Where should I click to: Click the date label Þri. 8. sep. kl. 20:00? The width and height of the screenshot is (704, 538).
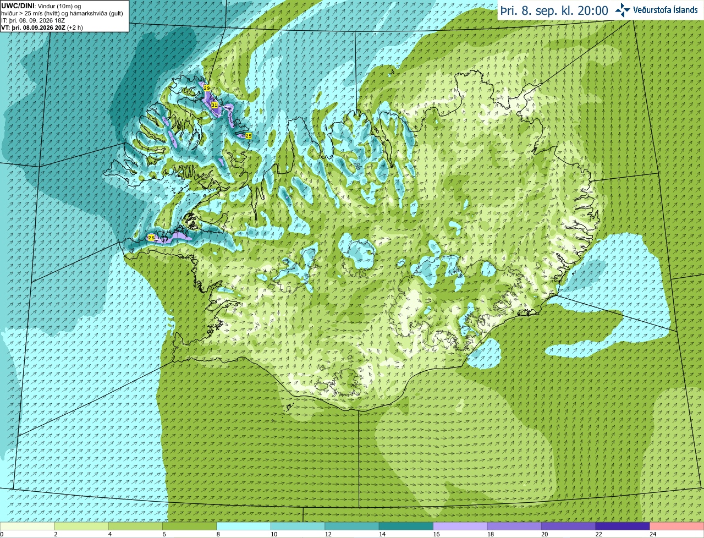pos(553,10)
